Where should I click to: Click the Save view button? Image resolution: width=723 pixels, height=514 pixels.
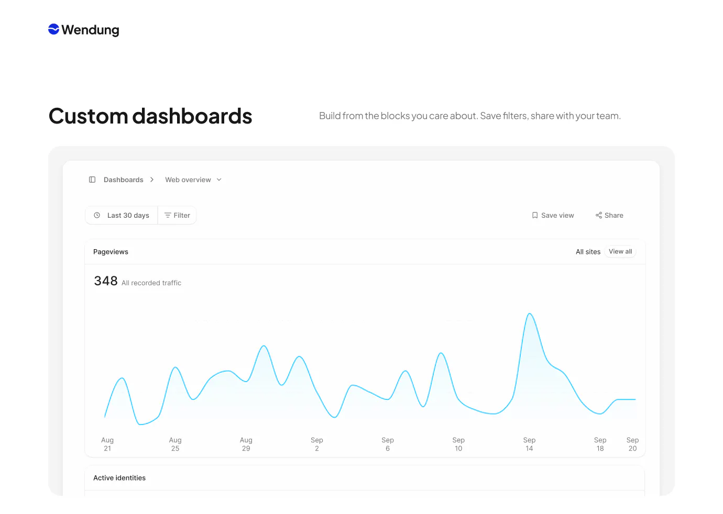[553, 215]
